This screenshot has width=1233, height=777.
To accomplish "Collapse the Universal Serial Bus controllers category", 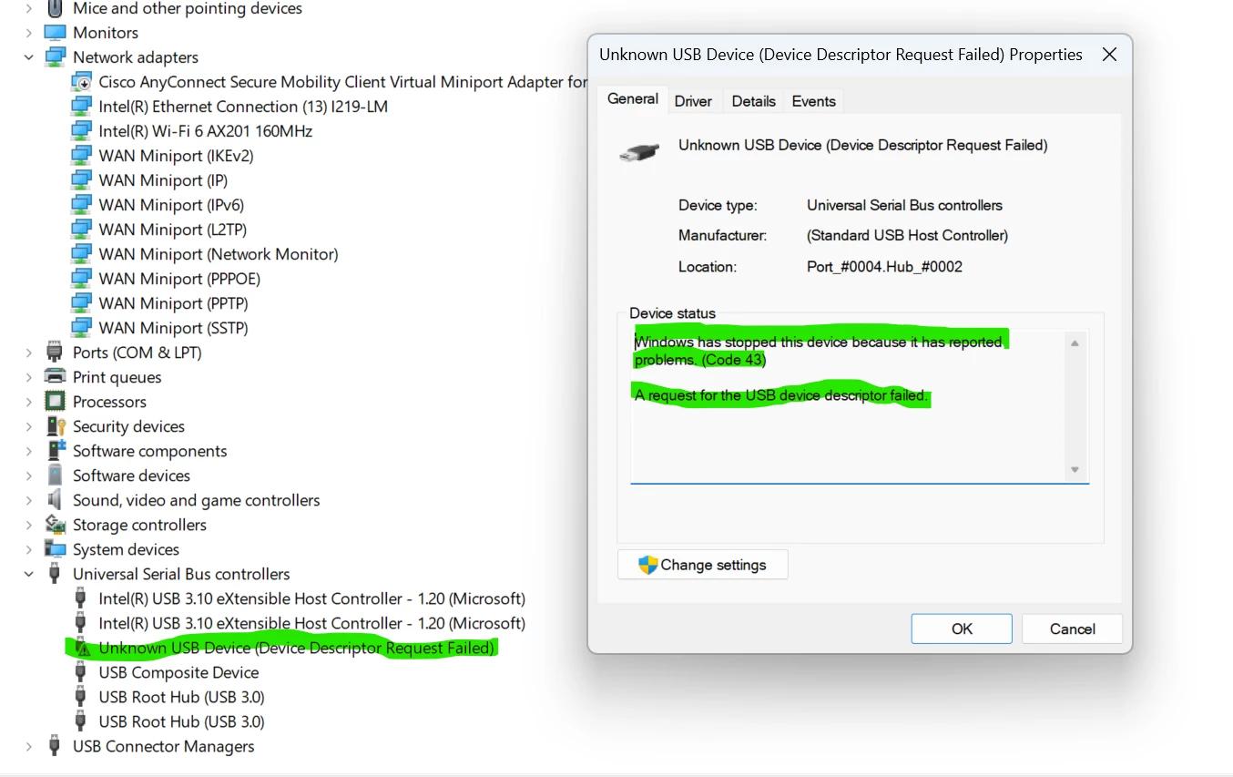I will click(28, 574).
